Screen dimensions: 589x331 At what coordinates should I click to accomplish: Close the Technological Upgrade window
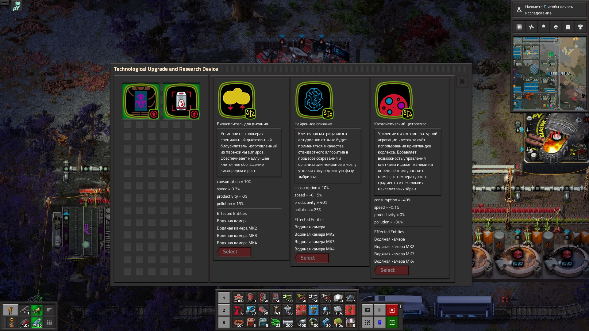tap(462, 82)
